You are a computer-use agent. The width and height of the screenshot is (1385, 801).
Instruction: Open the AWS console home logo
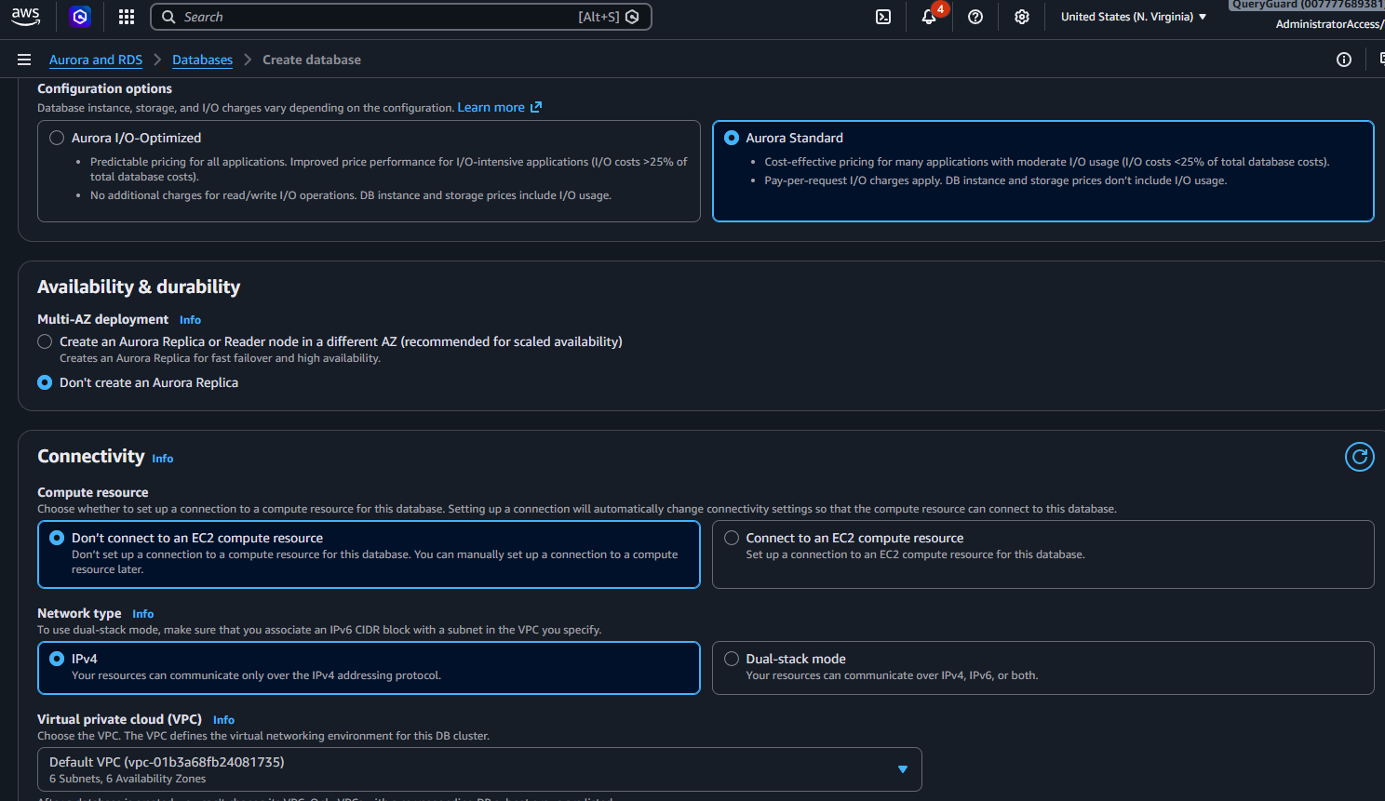pos(25,17)
